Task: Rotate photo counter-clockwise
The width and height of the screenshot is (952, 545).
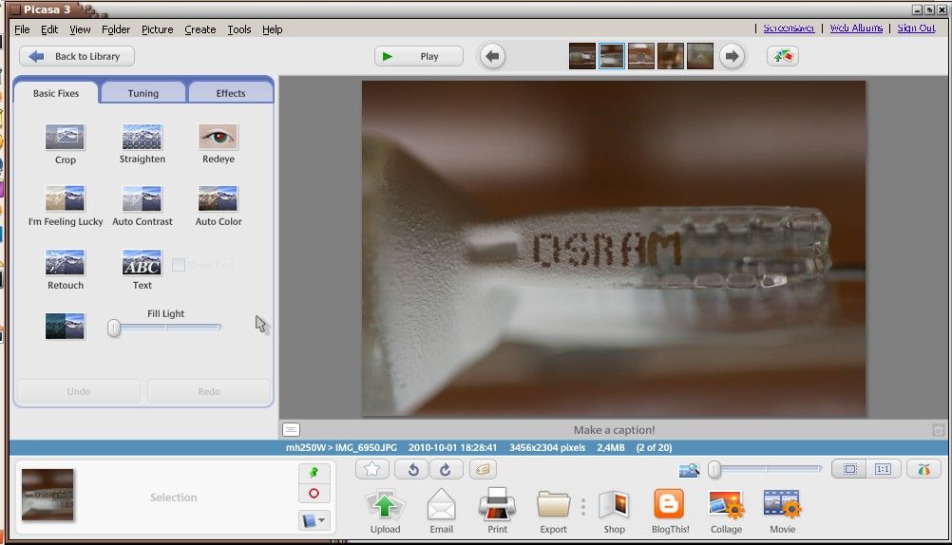Action: click(x=413, y=469)
